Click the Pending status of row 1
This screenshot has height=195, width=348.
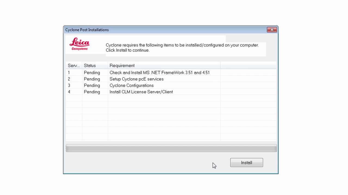(x=92, y=73)
